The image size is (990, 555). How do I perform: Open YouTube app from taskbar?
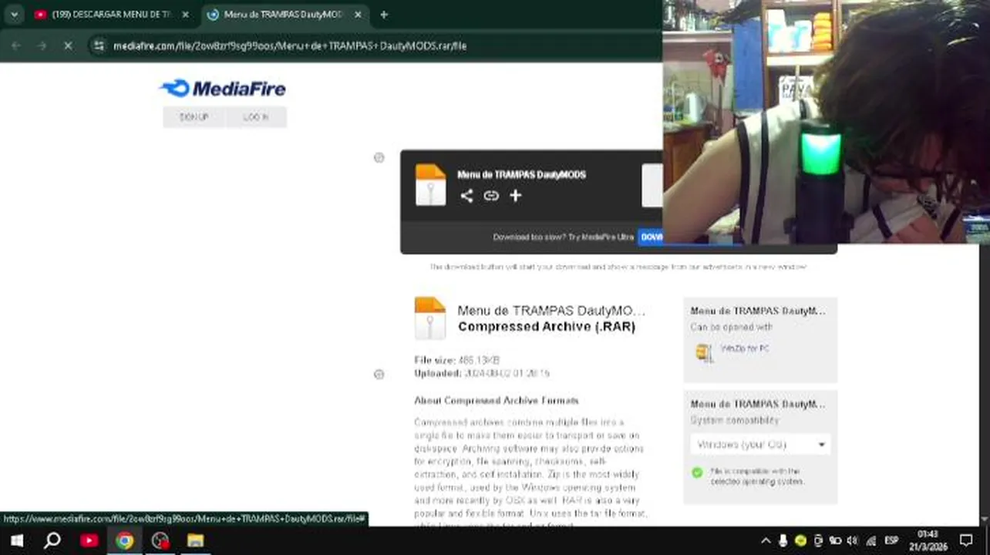(89, 540)
